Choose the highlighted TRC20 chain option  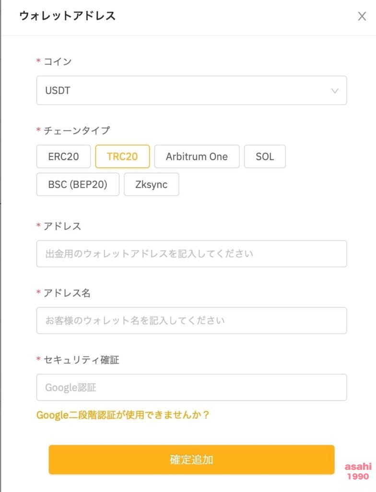click(122, 156)
